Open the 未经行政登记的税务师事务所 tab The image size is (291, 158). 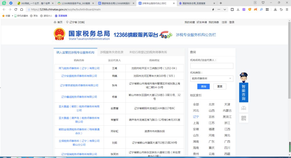point(148,52)
